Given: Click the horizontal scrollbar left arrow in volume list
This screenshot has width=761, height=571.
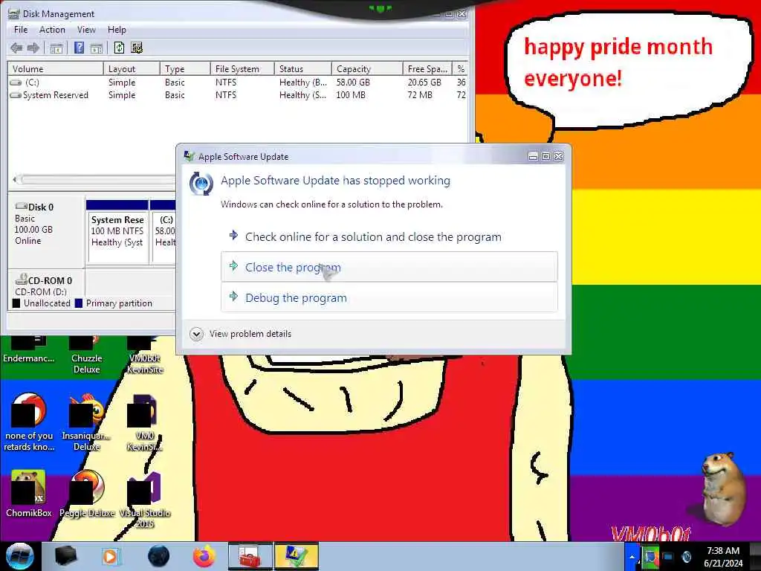Looking at the screenshot, I should pyautogui.click(x=15, y=180).
